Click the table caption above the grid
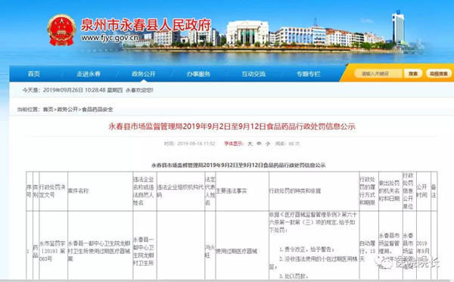Image resolution: width=454 pixels, height=282 pixels. click(238, 165)
